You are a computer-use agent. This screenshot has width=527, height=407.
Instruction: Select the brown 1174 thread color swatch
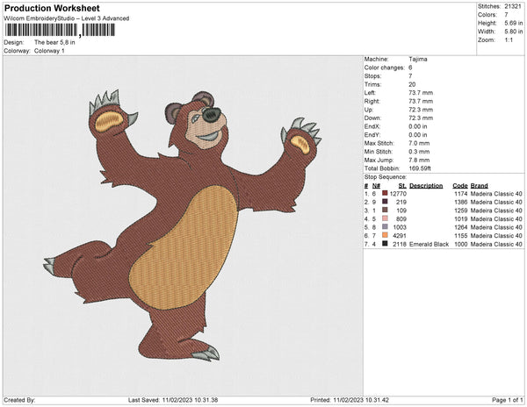coord(385,194)
